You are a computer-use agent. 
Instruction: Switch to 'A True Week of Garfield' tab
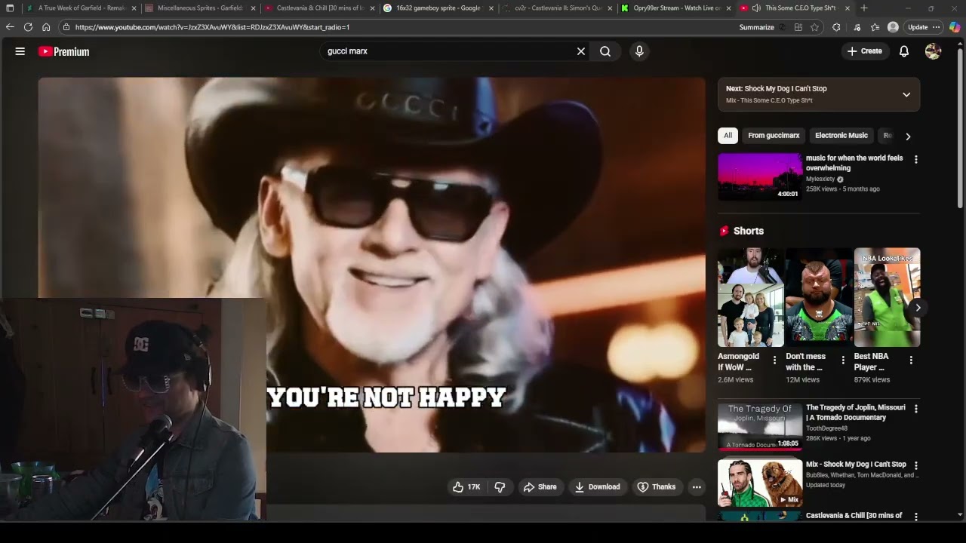click(82, 8)
